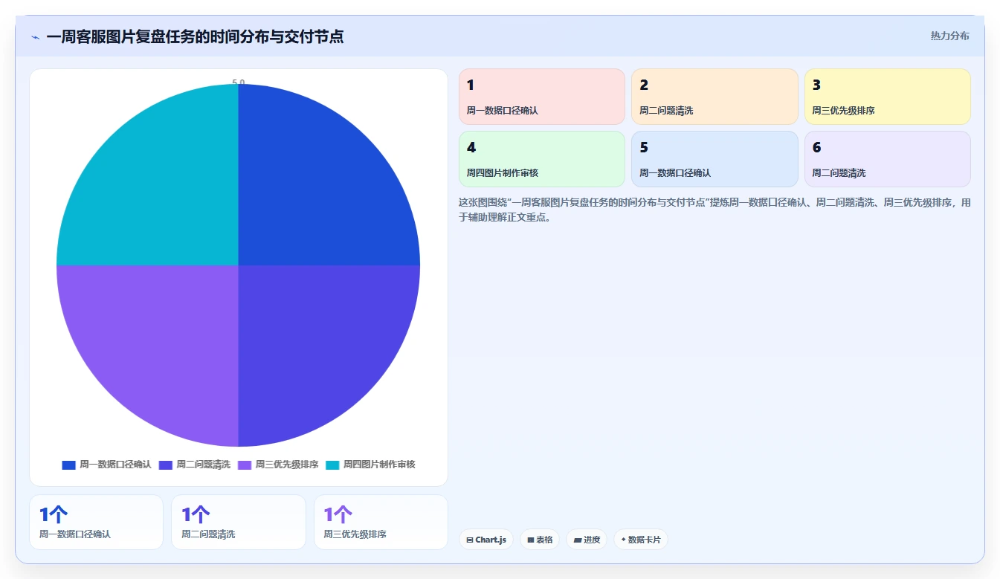Toggle legend item 周四图片制作审核
The image size is (1000, 579).
370,465
